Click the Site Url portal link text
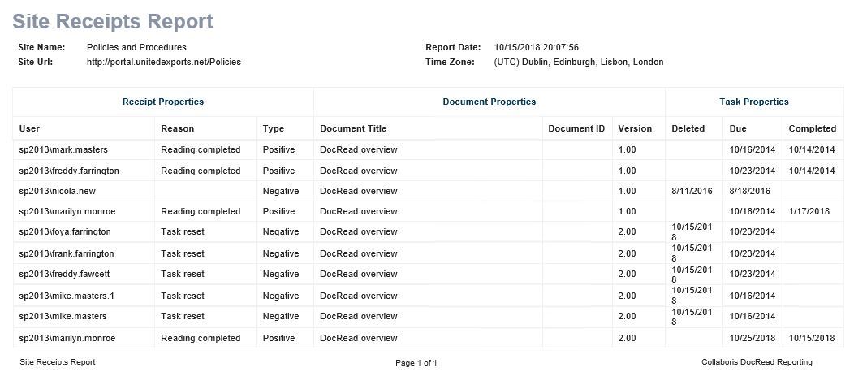This screenshot has height=385, width=854. (163, 62)
